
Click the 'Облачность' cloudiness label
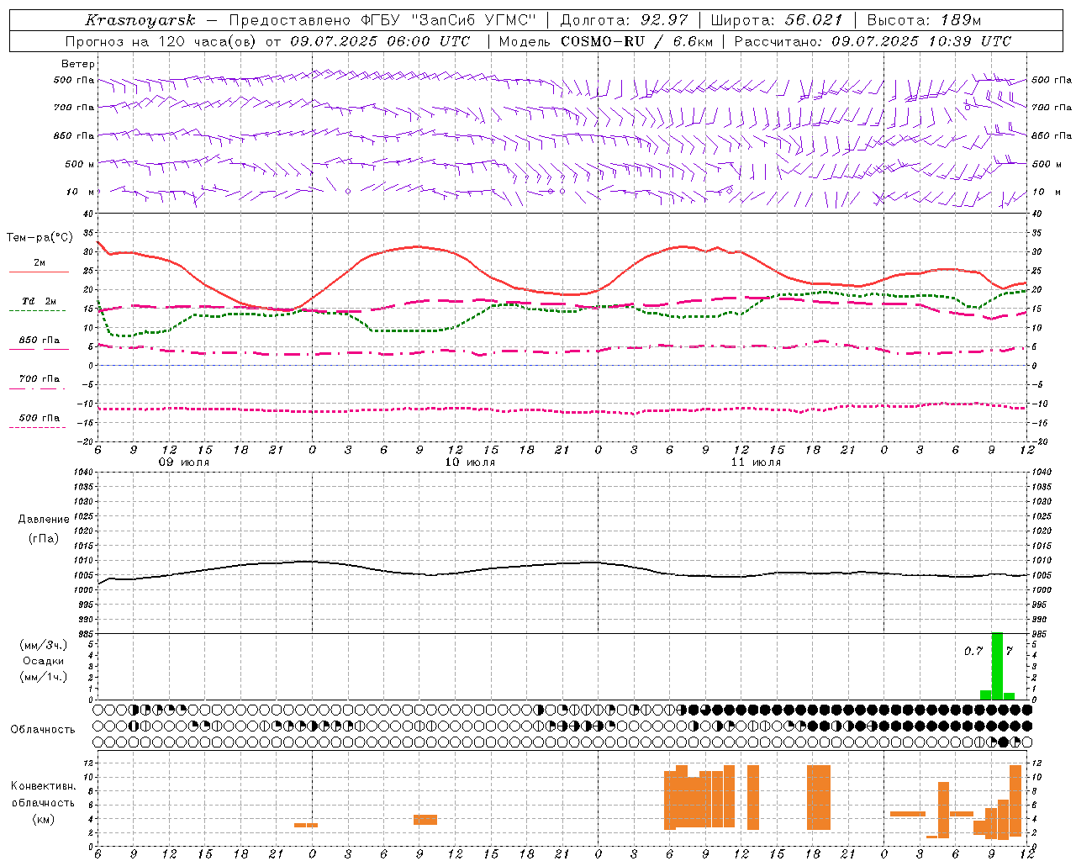pos(43,729)
